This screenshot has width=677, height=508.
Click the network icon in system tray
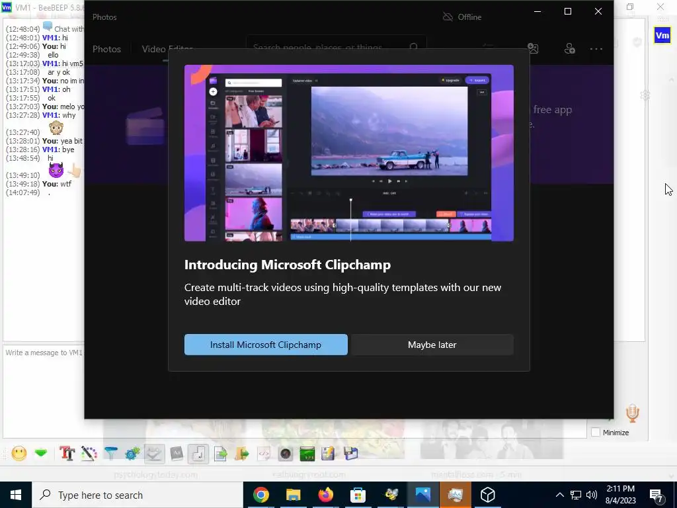pos(576,495)
